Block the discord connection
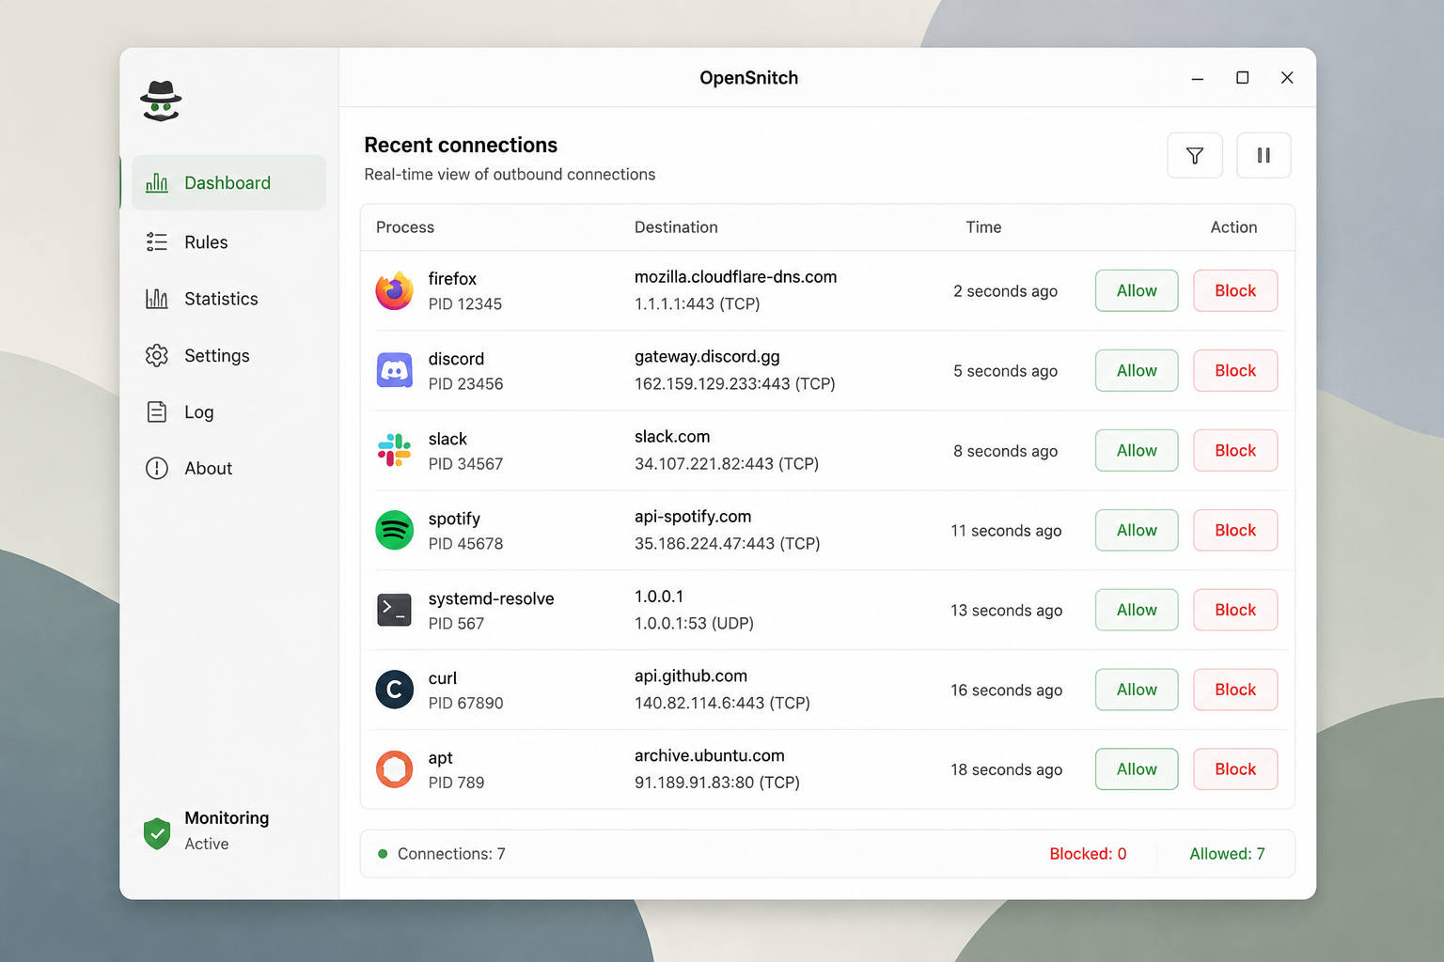This screenshot has height=962, width=1444. coord(1235,370)
